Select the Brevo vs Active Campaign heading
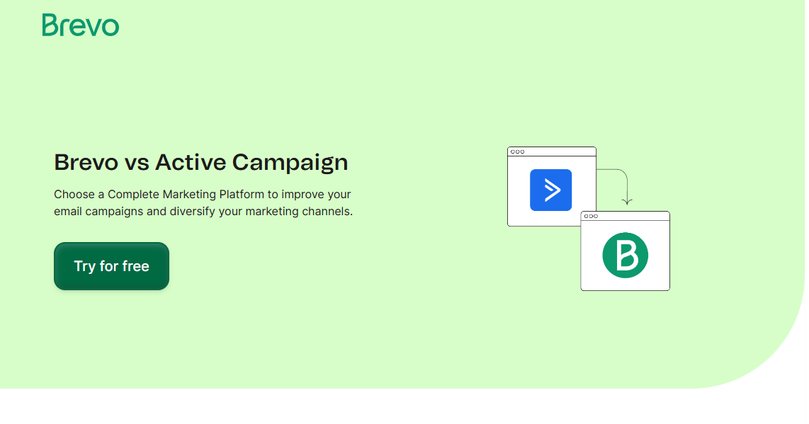809x424 pixels. point(200,163)
